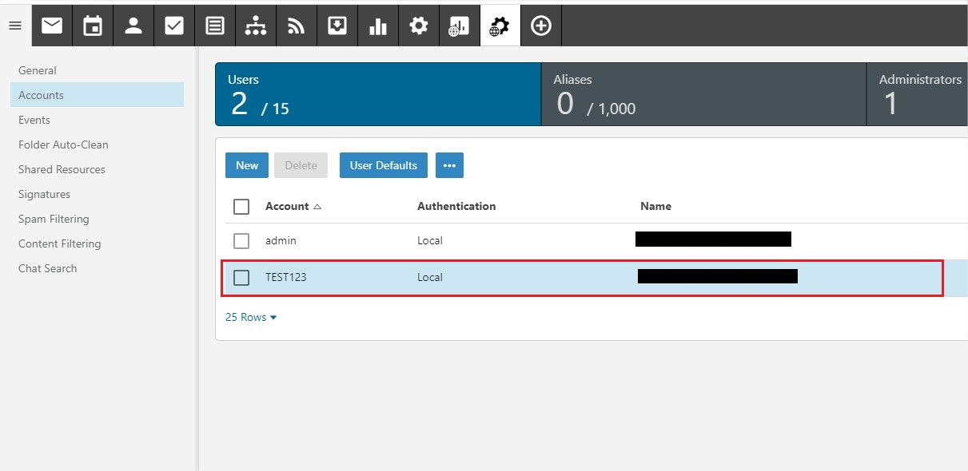968x471 pixels.
Task: Click the Delete button
Action: 301,165
